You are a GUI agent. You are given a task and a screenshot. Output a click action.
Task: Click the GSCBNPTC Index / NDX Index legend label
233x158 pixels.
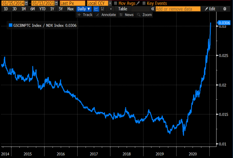coord(38,25)
